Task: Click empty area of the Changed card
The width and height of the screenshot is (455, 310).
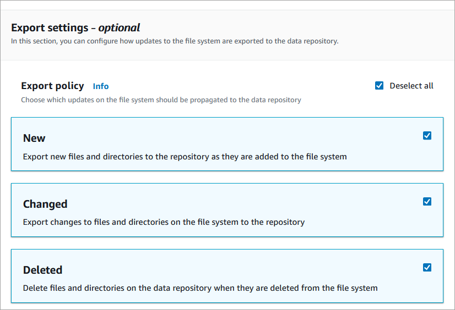Action: (248, 203)
